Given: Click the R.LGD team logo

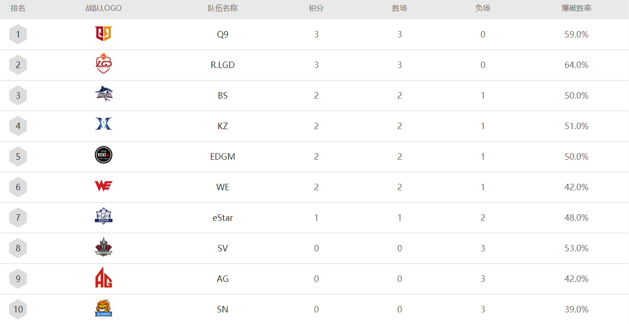Looking at the screenshot, I should (104, 64).
